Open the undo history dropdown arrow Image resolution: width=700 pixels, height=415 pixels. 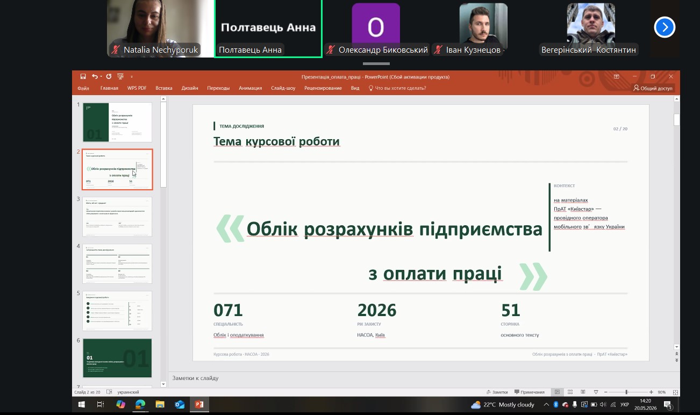point(101,76)
